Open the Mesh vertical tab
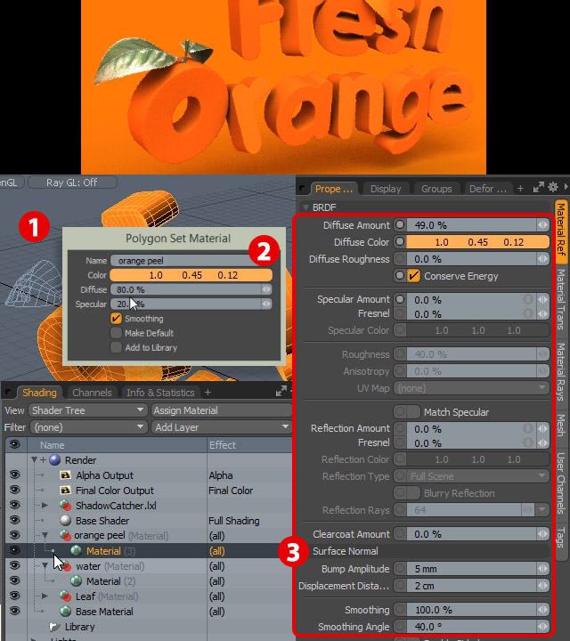 click(561, 426)
